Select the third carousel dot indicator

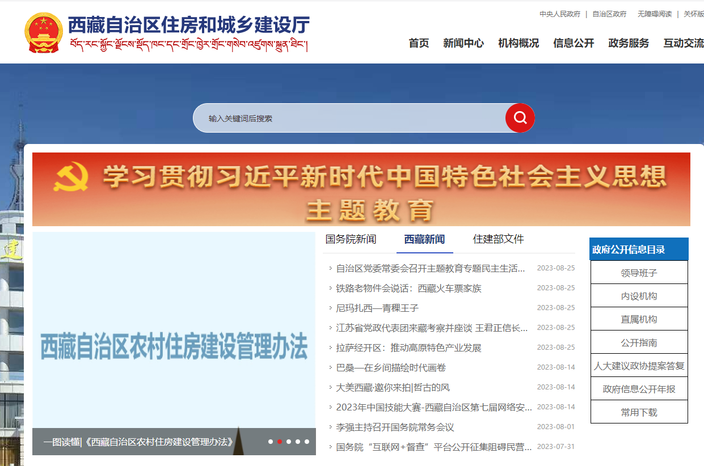289,442
